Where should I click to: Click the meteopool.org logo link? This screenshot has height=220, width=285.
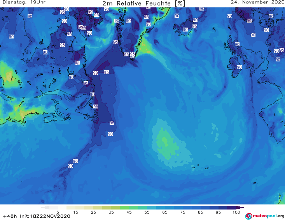click(x=265, y=216)
